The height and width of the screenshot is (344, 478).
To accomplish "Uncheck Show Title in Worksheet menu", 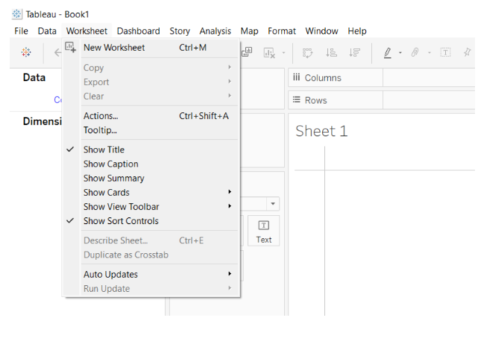I will click(x=104, y=150).
